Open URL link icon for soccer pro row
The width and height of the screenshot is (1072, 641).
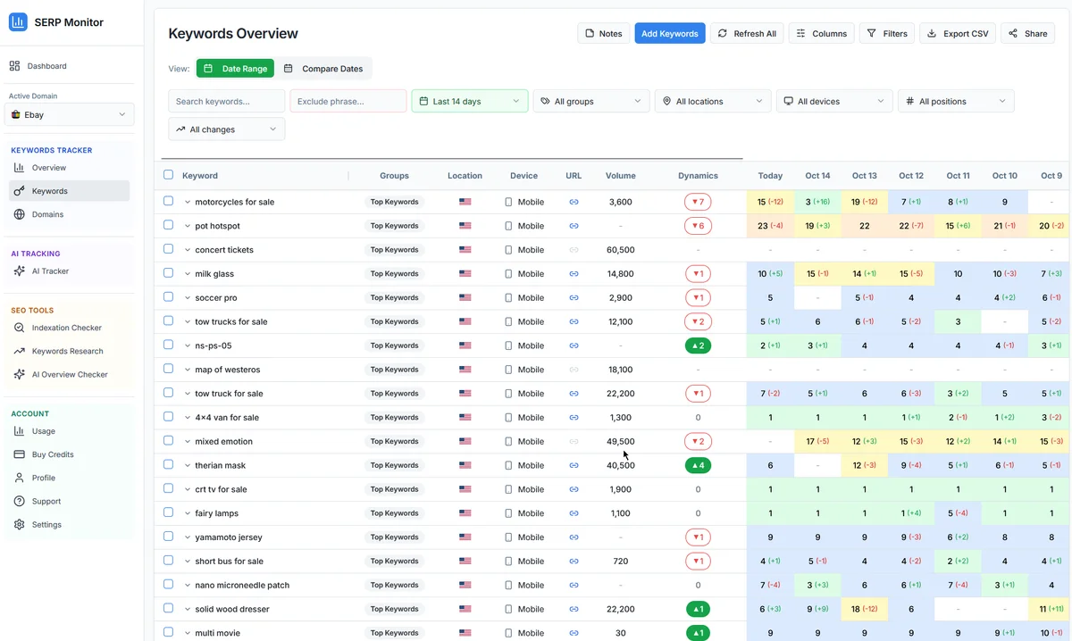tap(574, 297)
